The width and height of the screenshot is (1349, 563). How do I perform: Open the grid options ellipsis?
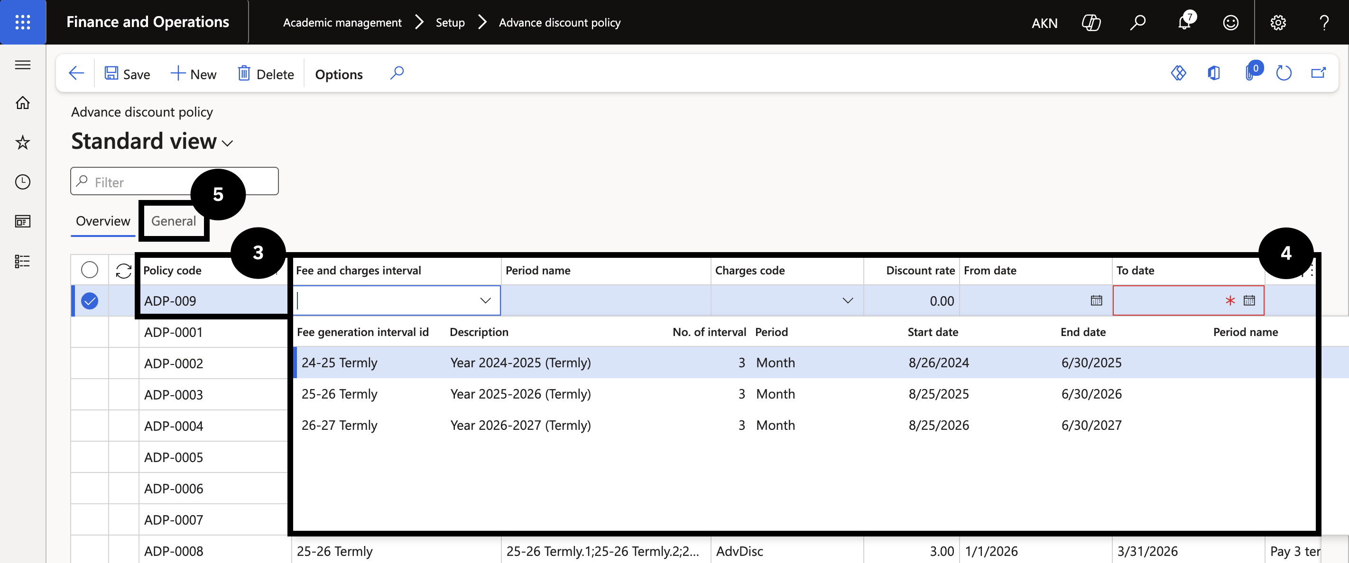click(x=1312, y=271)
